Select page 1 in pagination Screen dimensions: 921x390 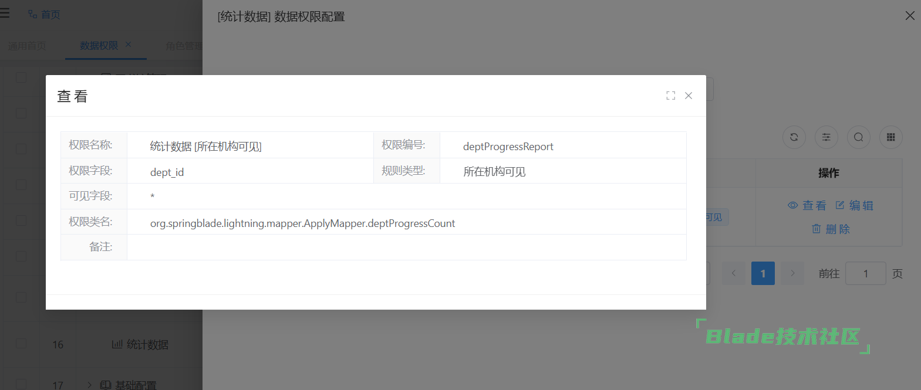pyautogui.click(x=763, y=273)
